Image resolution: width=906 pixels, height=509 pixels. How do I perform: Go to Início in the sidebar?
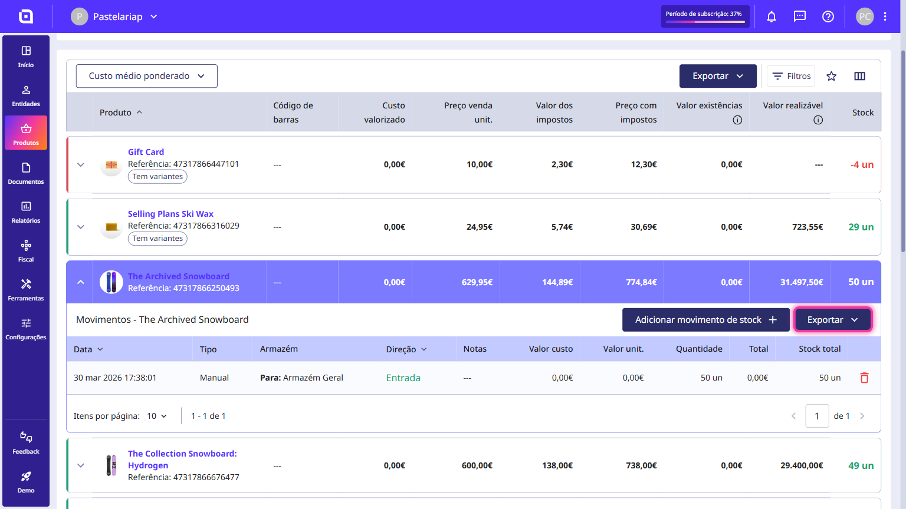pyautogui.click(x=26, y=57)
